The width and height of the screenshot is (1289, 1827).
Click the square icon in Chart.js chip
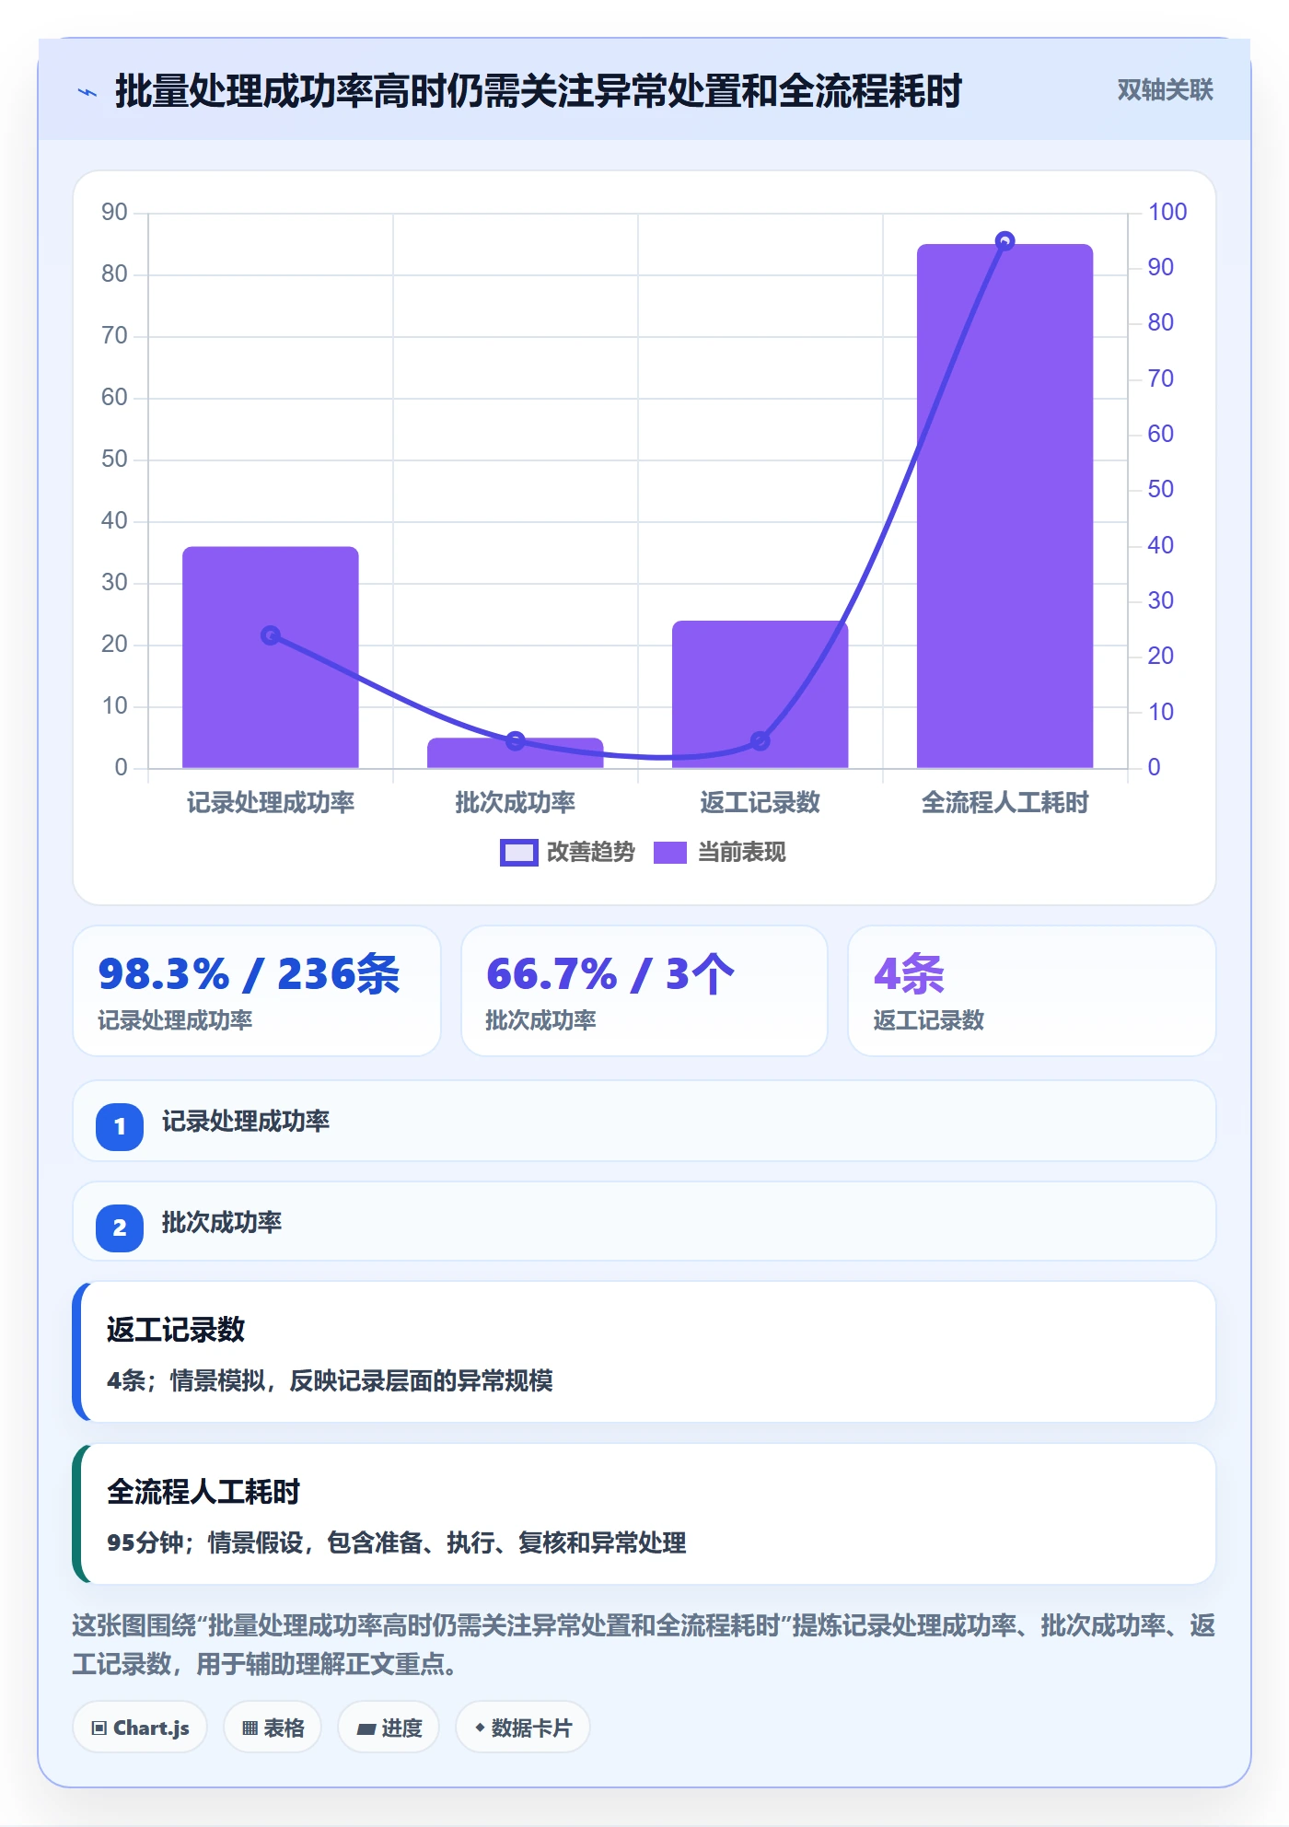tap(99, 1728)
